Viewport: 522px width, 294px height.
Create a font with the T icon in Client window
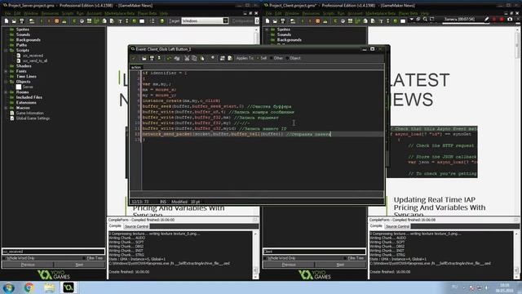(x=381, y=21)
